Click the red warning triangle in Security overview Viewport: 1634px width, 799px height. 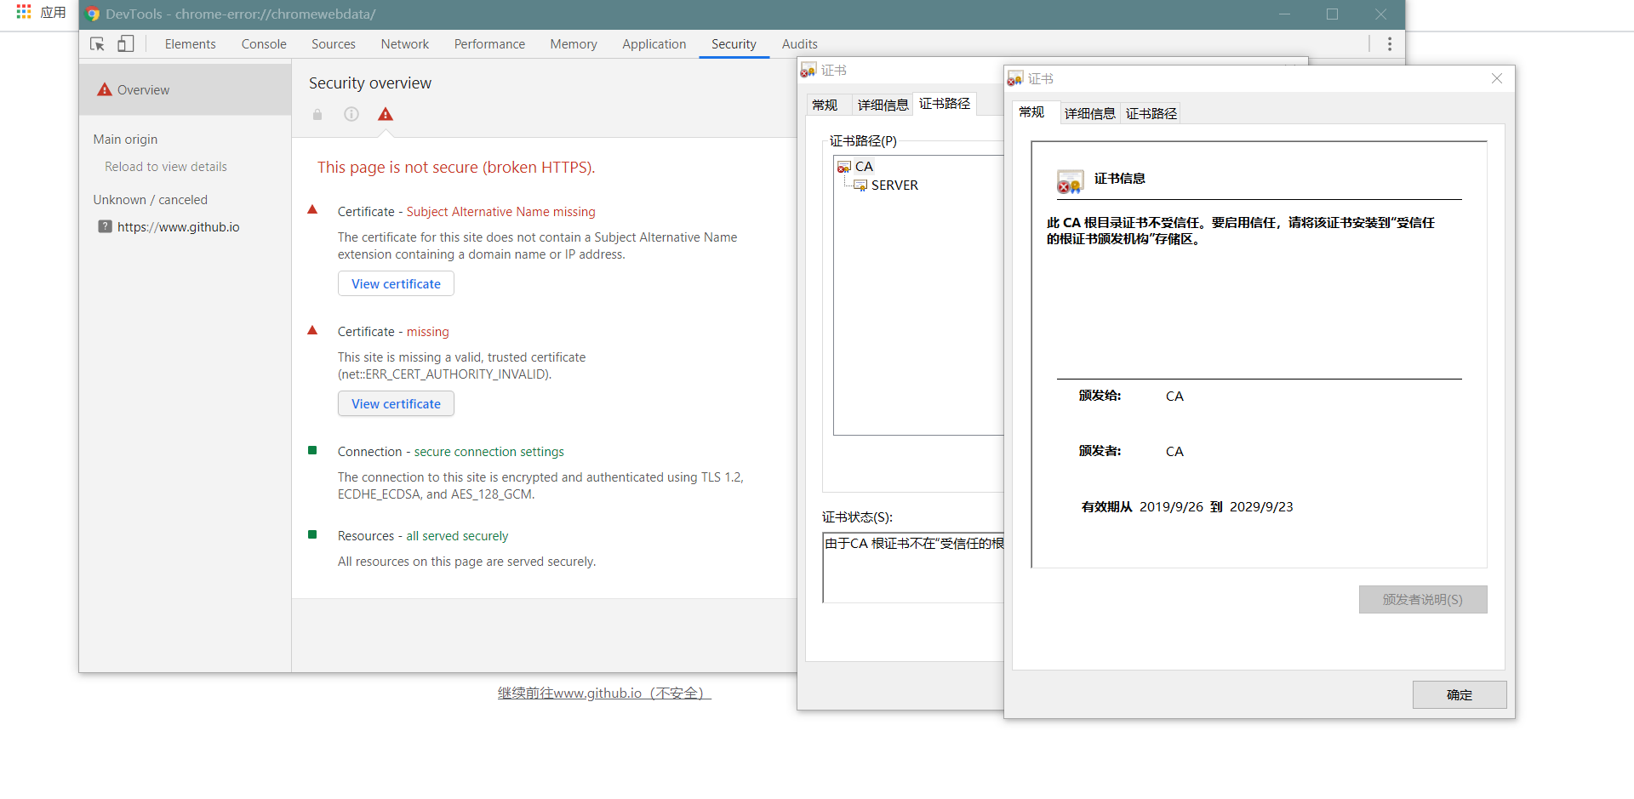(386, 114)
